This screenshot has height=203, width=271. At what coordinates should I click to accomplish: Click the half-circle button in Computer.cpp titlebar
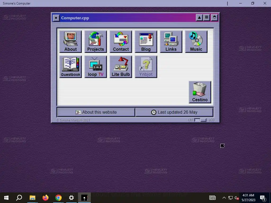pyautogui.click(x=214, y=17)
